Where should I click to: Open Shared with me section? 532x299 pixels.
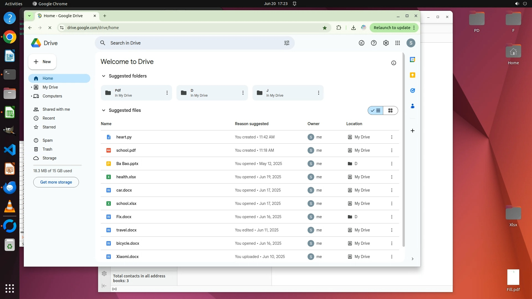click(x=56, y=109)
